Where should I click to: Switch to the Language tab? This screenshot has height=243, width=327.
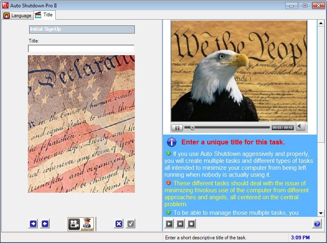18,16
